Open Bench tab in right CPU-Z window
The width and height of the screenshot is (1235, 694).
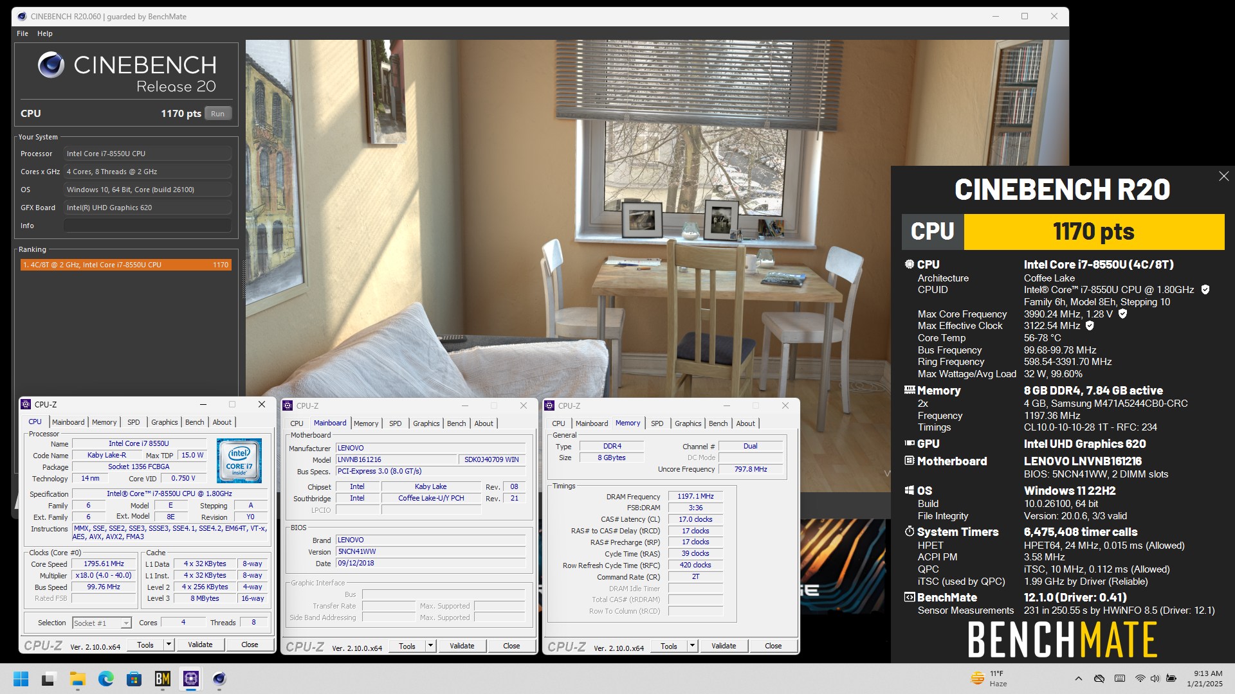coord(718,423)
